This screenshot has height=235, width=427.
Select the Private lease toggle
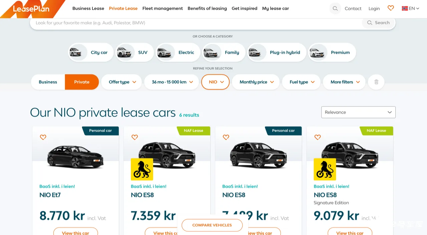(82, 82)
